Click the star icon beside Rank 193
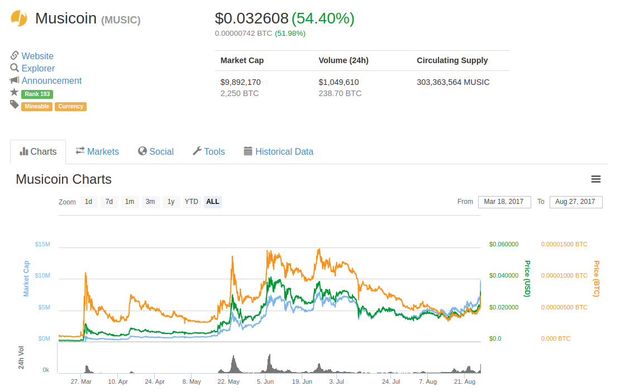Screen dimensions: 620x391 (14, 92)
